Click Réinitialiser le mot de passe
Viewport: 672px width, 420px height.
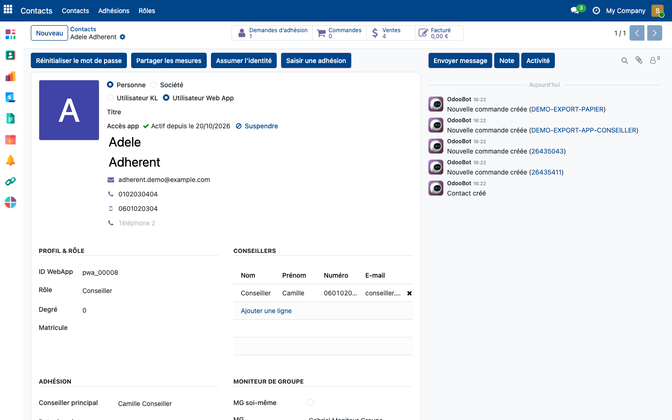pos(79,61)
